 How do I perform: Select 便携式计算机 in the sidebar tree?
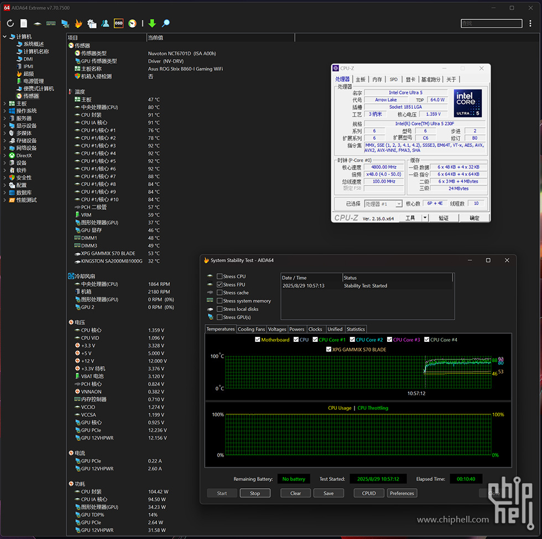tap(39, 89)
